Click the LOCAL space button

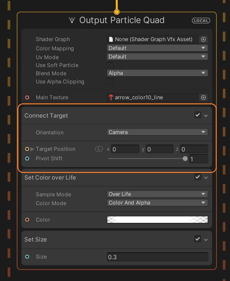(201, 21)
